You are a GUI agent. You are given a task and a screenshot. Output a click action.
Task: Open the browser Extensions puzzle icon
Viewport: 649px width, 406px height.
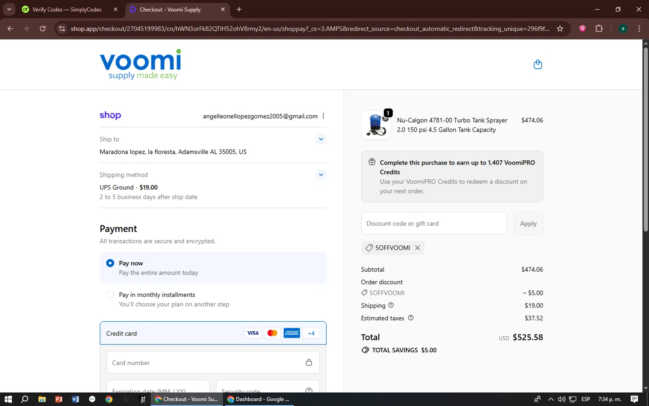[599, 29]
